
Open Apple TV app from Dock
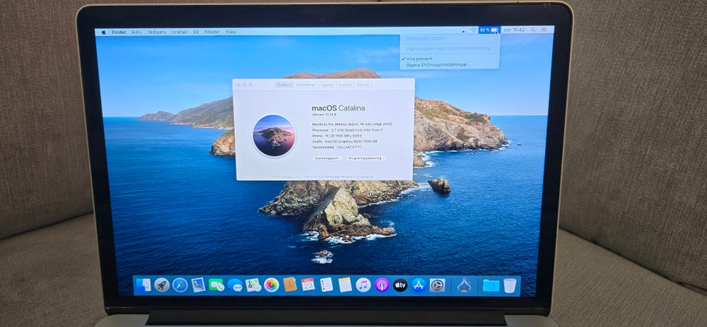(400, 284)
